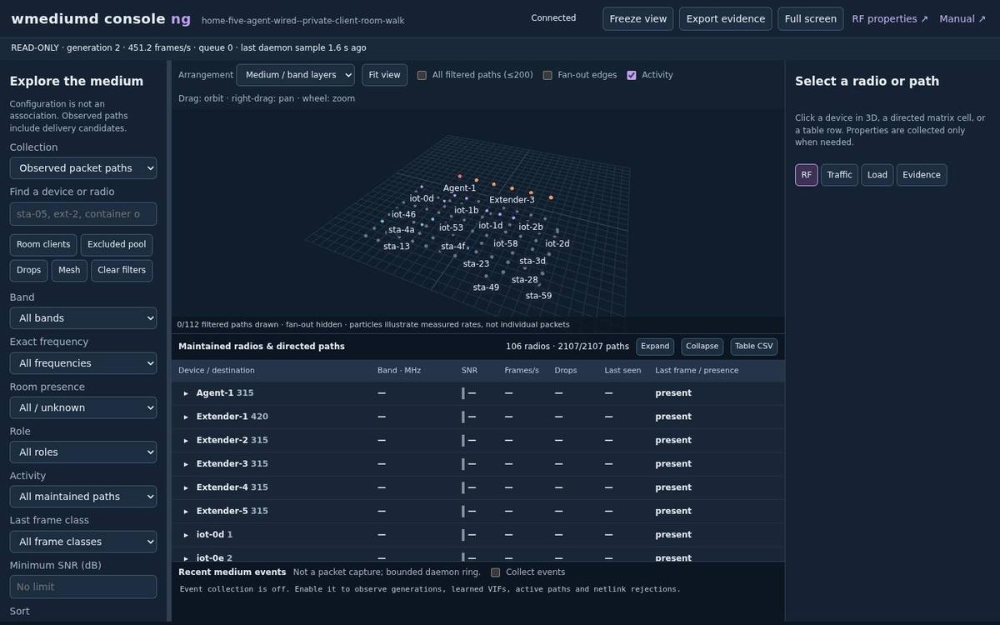Image resolution: width=1000 pixels, height=625 pixels.
Task: Uncheck the Activity checkbox
Action: click(x=632, y=75)
